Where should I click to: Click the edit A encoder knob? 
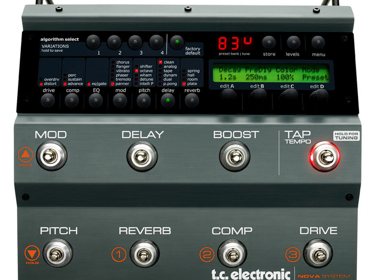click(228, 95)
